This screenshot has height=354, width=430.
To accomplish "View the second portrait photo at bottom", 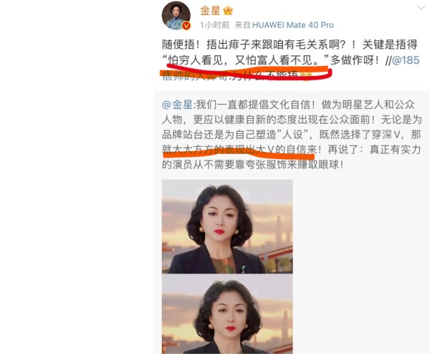I will (x=227, y=314).
